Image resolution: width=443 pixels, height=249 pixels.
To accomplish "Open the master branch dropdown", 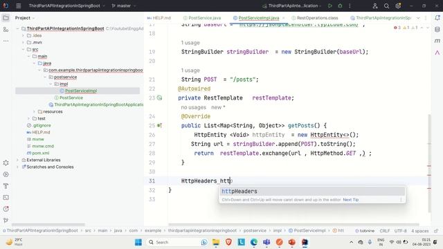I will point(124,6).
